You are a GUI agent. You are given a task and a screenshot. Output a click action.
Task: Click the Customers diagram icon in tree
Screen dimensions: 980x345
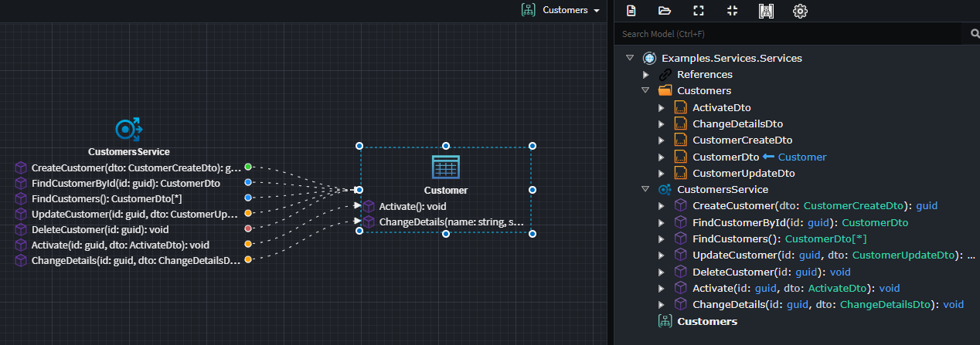click(665, 321)
